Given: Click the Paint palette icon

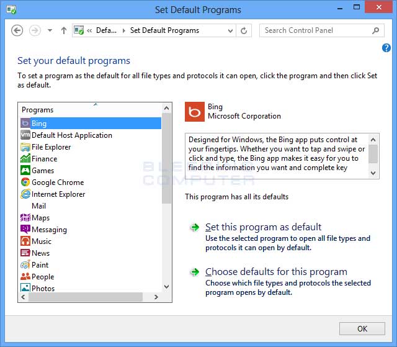Looking at the screenshot, I should (25, 264).
